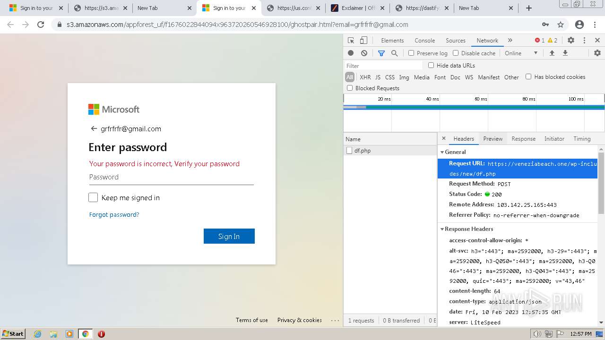The height and width of the screenshot is (340, 605).
Task: Clear the network log
Action: tap(364, 53)
